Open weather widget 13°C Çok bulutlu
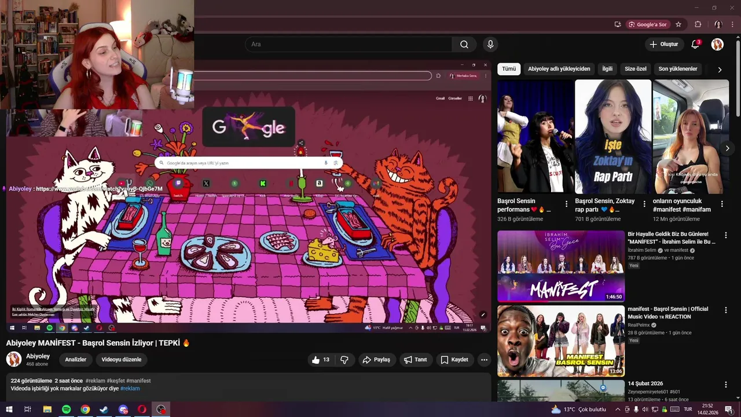This screenshot has width=741, height=417. click(x=579, y=409)
